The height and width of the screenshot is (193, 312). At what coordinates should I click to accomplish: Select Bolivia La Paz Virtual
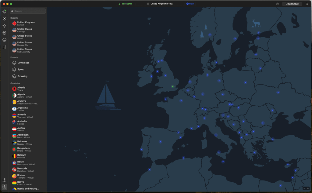(28, 183)
